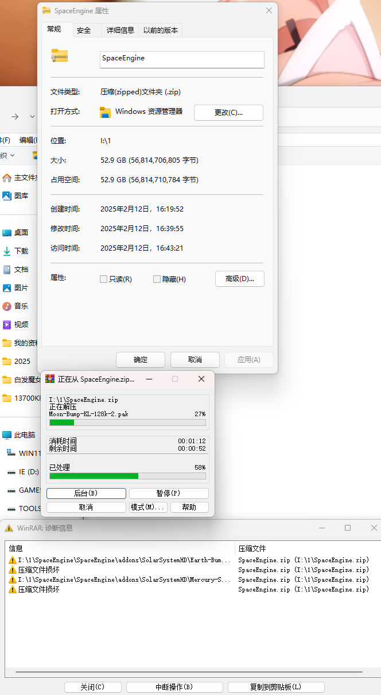381x695 pixels.
Task: Open the 以前的版本 tab
Action: pos(161,30)
